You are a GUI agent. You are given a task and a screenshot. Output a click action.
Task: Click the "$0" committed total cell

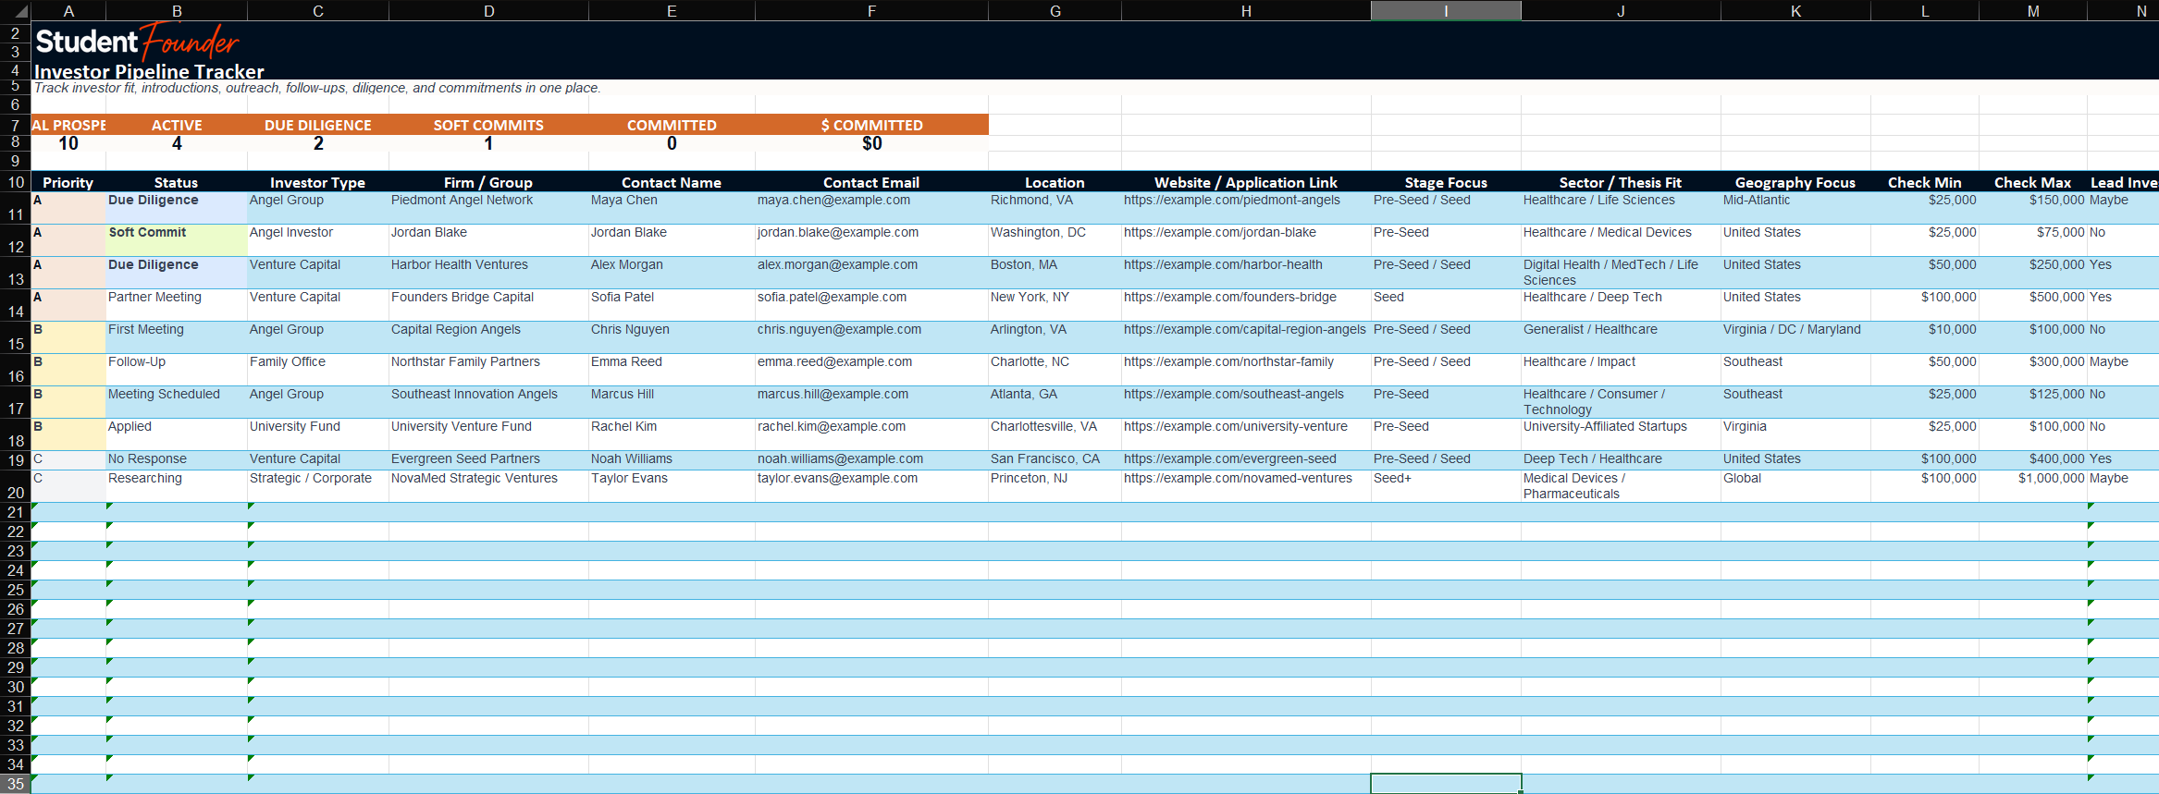click(871, 143)
